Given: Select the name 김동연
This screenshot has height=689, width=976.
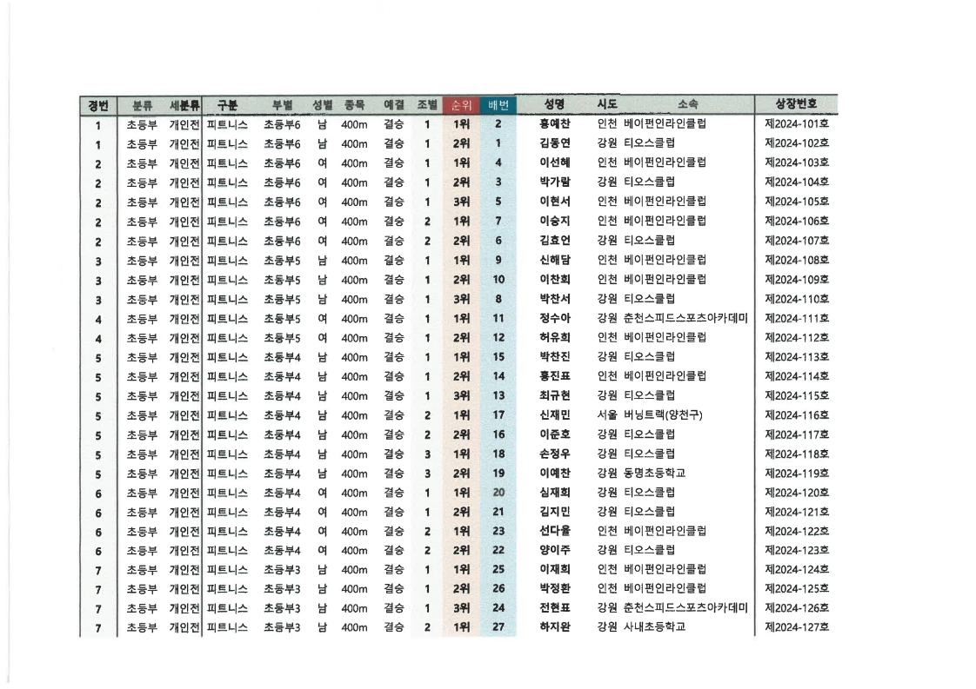Looking at the screenshot, I should [x=555, y=143].
